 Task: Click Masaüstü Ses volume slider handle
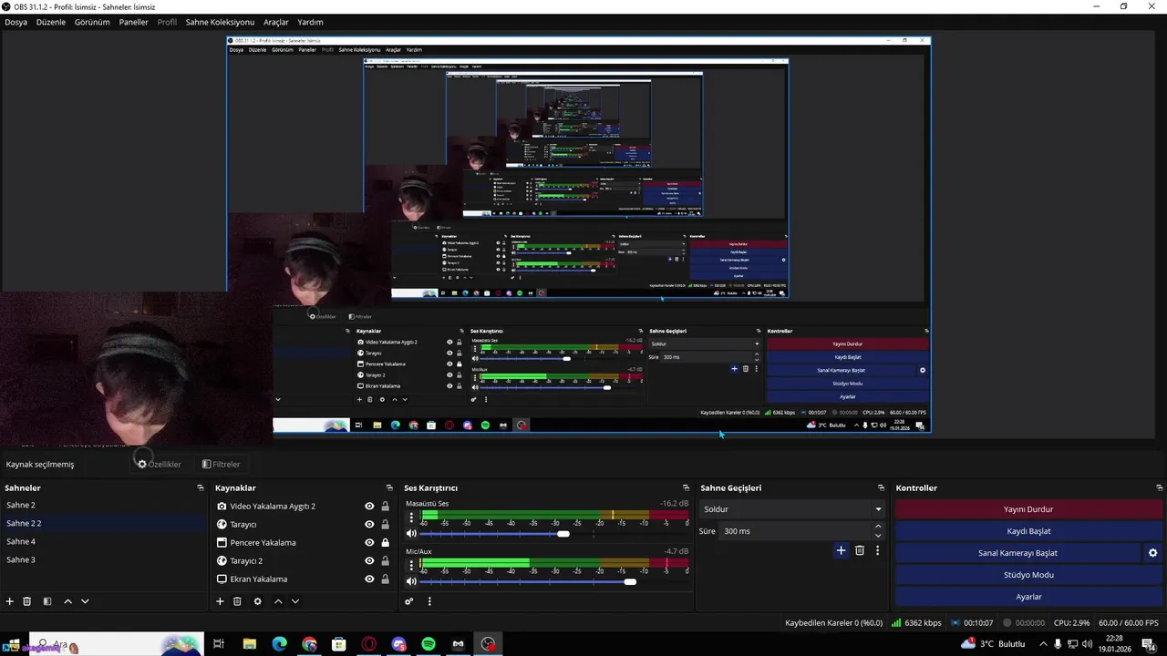point(563,534)
